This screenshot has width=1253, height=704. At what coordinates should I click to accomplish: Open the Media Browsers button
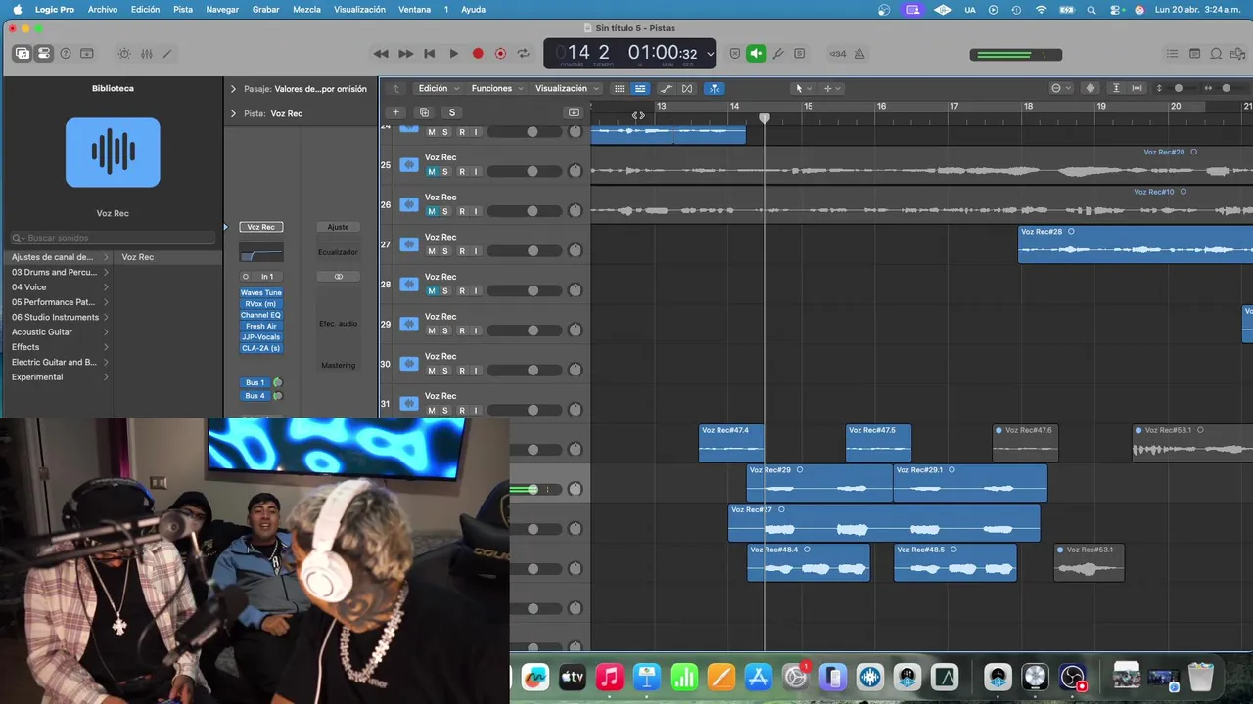(x=1237, y=54)
